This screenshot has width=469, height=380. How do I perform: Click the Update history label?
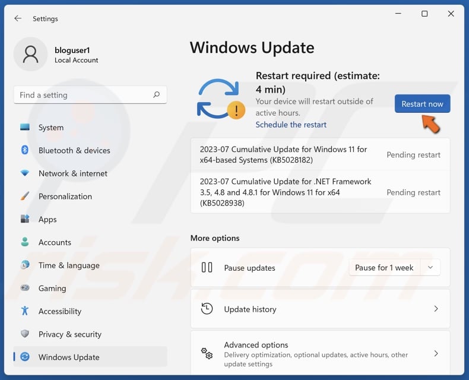point(250,309)
